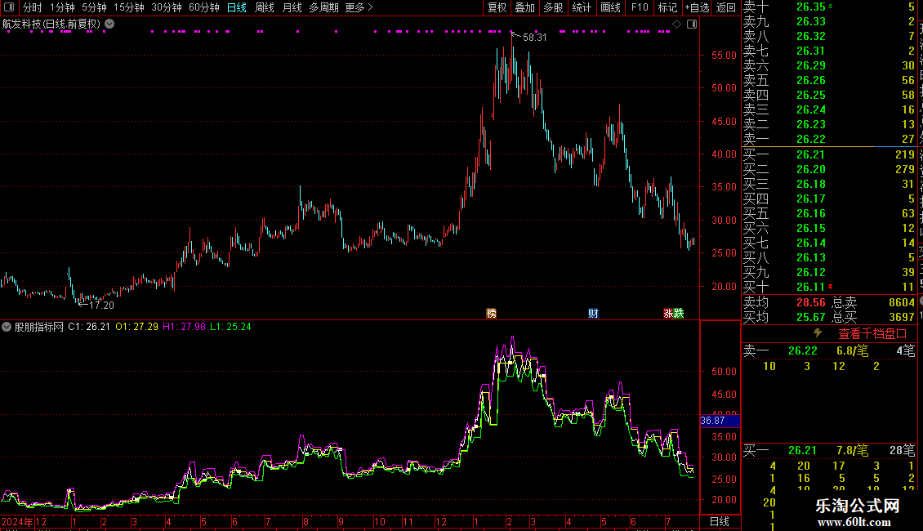Switch to 日线 daily chart
923x531 pixels.
pos(237,7)
